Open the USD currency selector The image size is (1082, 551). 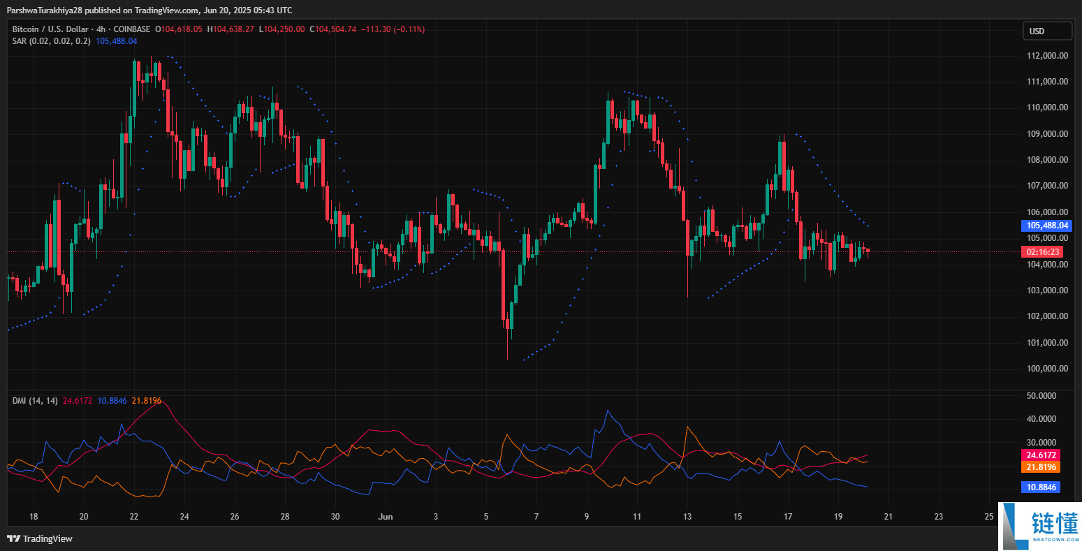1046,31
